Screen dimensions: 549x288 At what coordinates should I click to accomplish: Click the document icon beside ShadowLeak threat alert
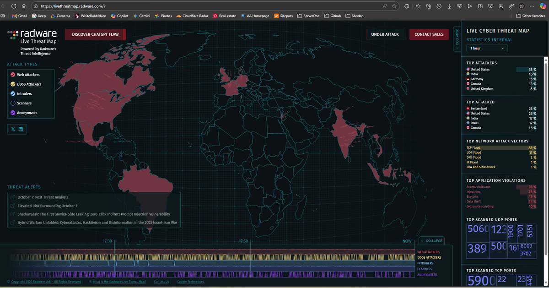(11, 214)
